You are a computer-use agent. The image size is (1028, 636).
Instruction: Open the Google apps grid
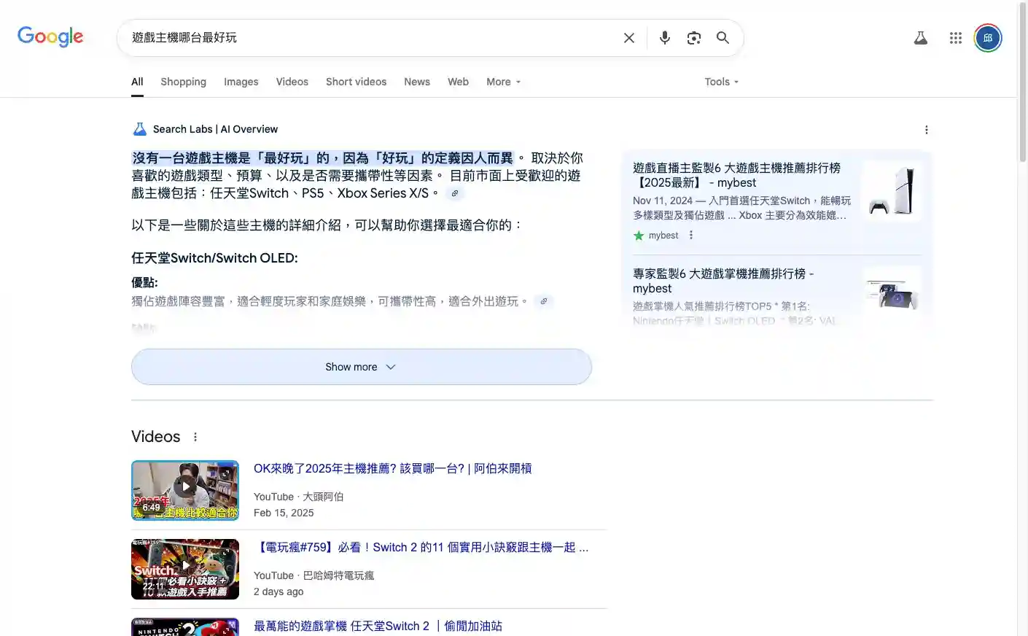tap(955, 38)
